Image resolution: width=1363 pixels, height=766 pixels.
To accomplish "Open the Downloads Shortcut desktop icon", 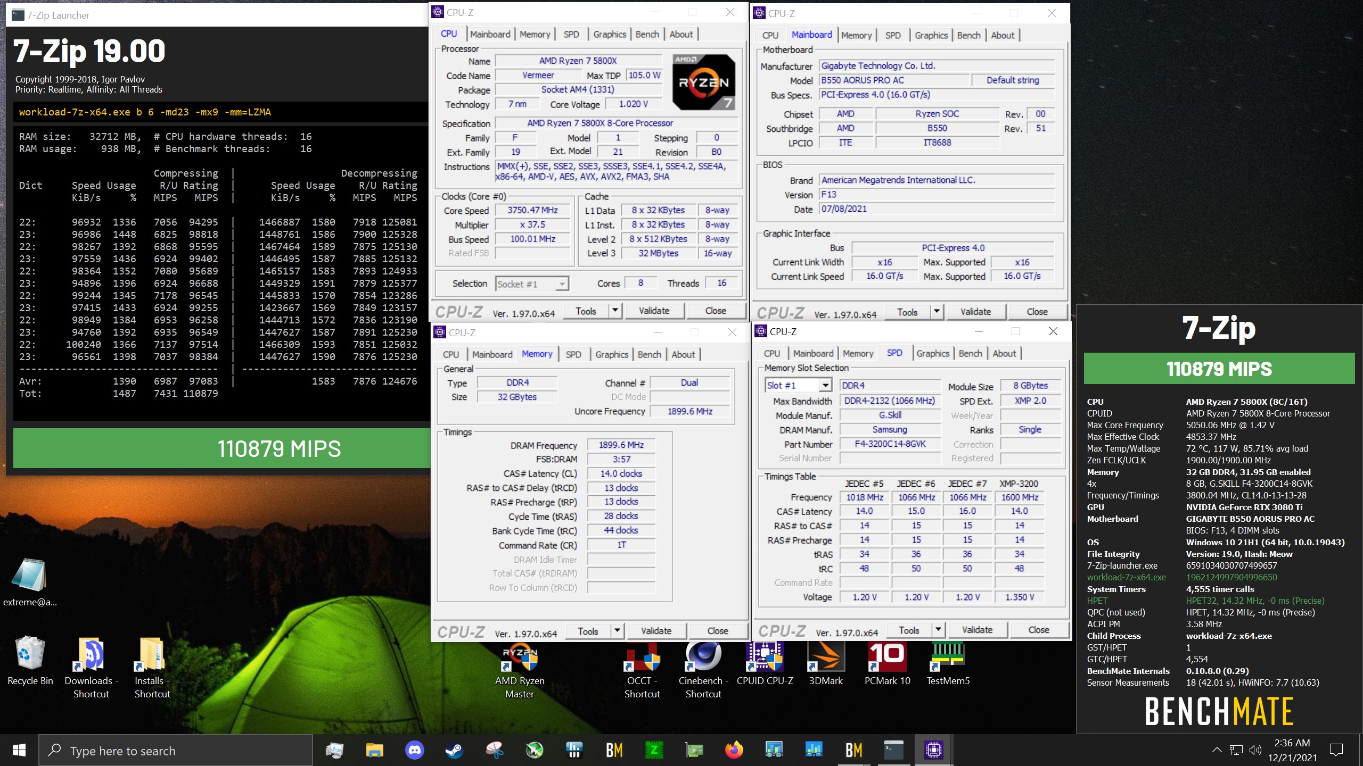I will 91,668.
